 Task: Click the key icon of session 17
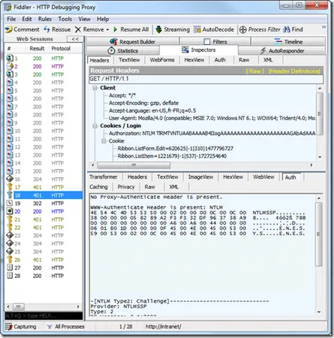(10, 187)
